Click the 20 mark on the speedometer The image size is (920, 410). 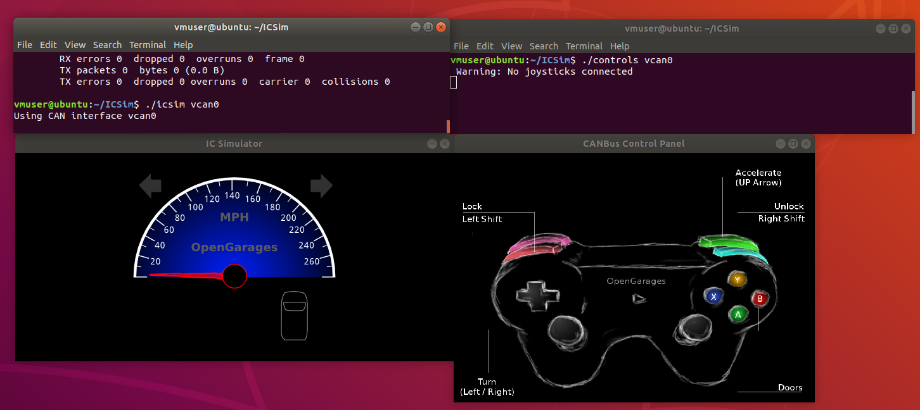pyautogui.click(x=155, y=261)
